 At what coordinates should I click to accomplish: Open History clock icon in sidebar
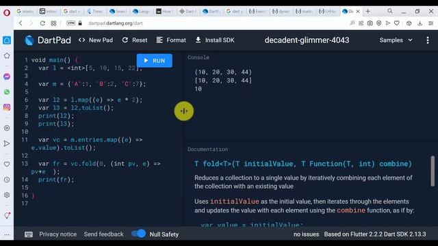click(7, 180)
